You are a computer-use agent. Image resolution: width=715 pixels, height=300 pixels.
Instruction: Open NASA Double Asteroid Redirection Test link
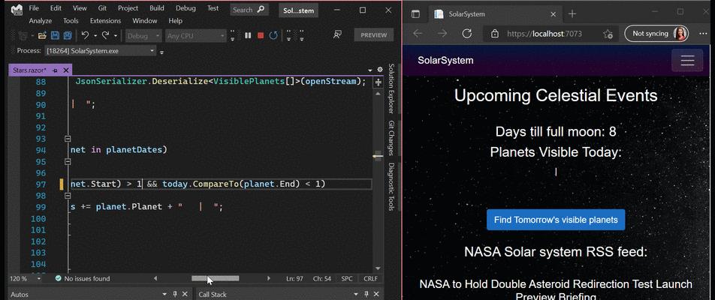(556, 290)
